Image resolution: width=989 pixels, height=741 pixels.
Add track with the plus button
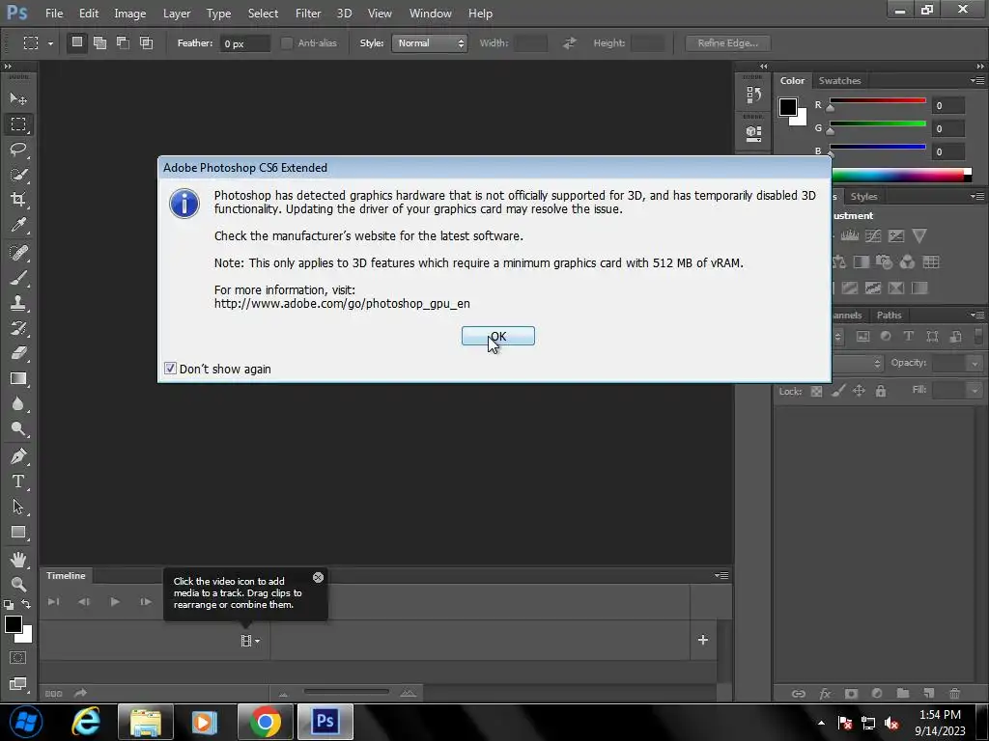tap(703, 640)
